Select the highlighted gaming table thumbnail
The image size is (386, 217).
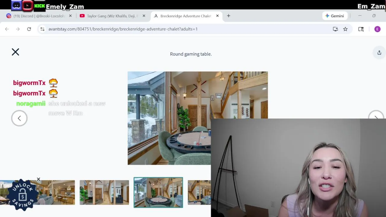click(x=158, y=192)
